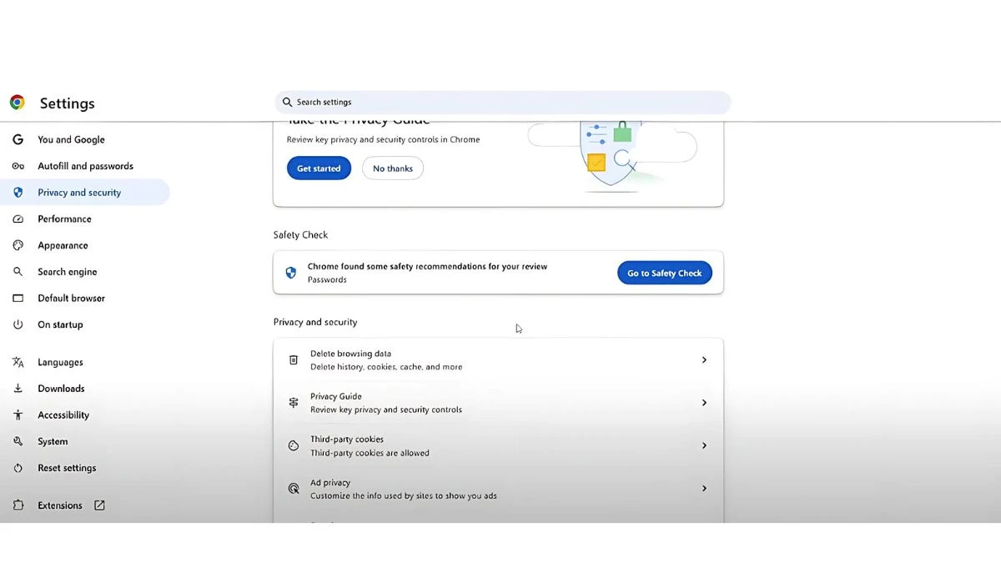This screenshot has width=1001, height=563.
Task: Click the history icon for Reset settings
Action: click(x=18, y=468)
